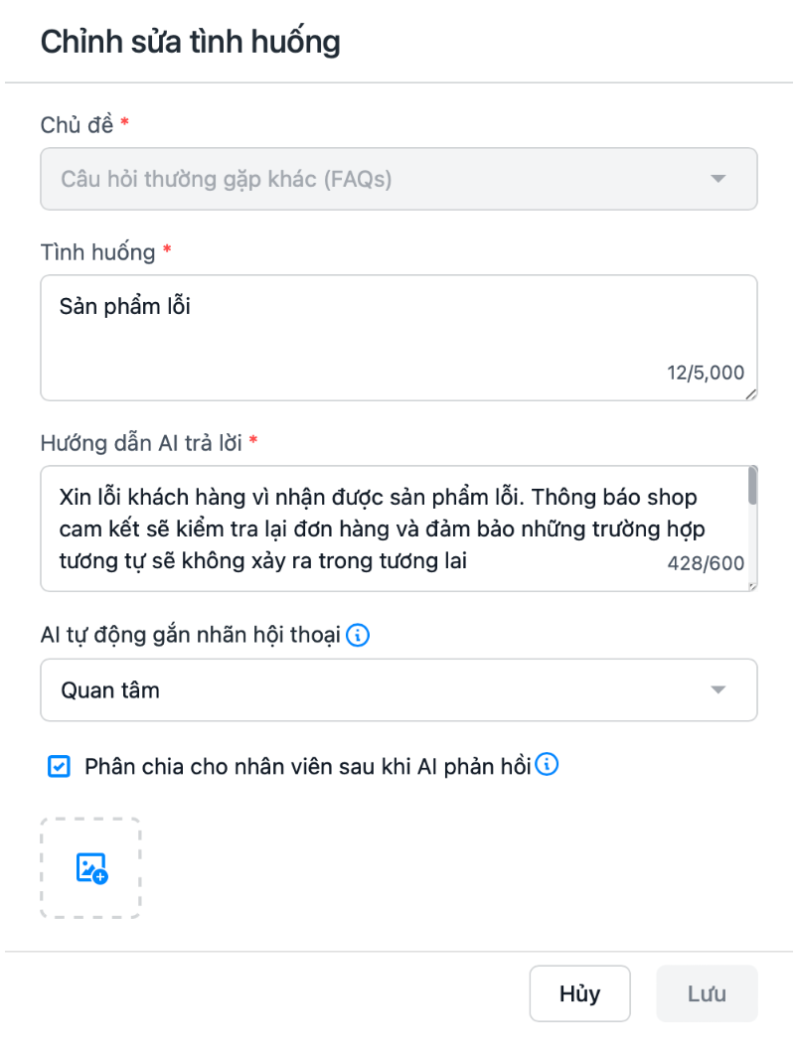The width and height of the screenshot is (796, 1060).
Task: Click the add image upload icon
Action: (x=91, y=868)
